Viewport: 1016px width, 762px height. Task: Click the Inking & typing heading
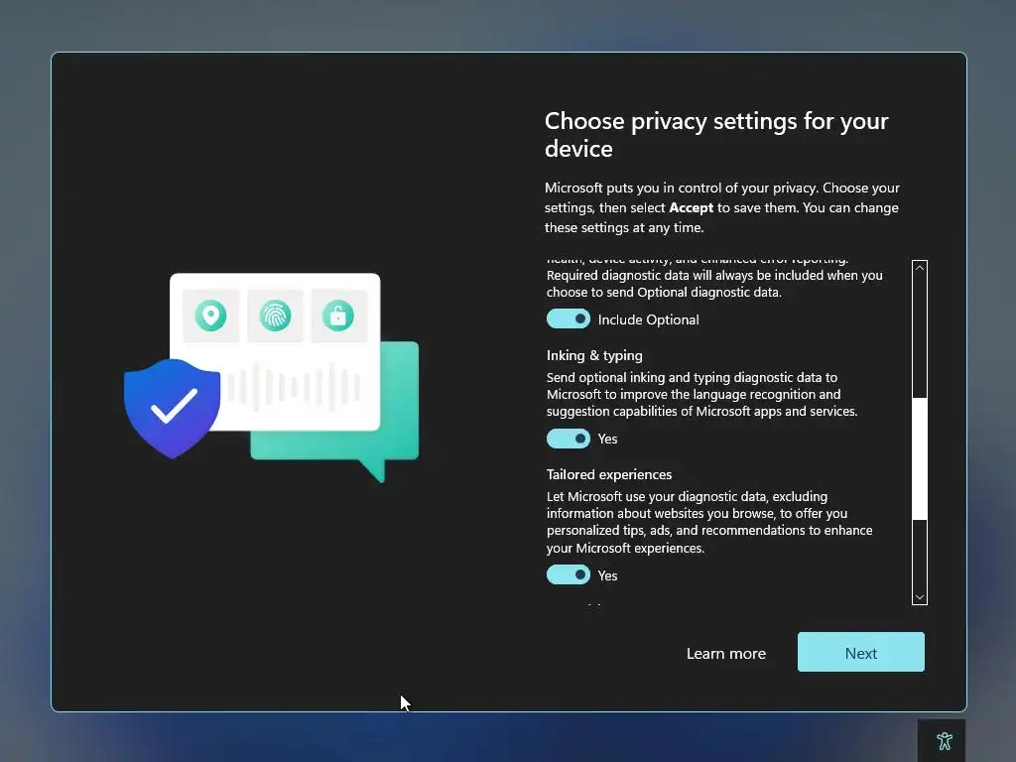click(594, 355)
